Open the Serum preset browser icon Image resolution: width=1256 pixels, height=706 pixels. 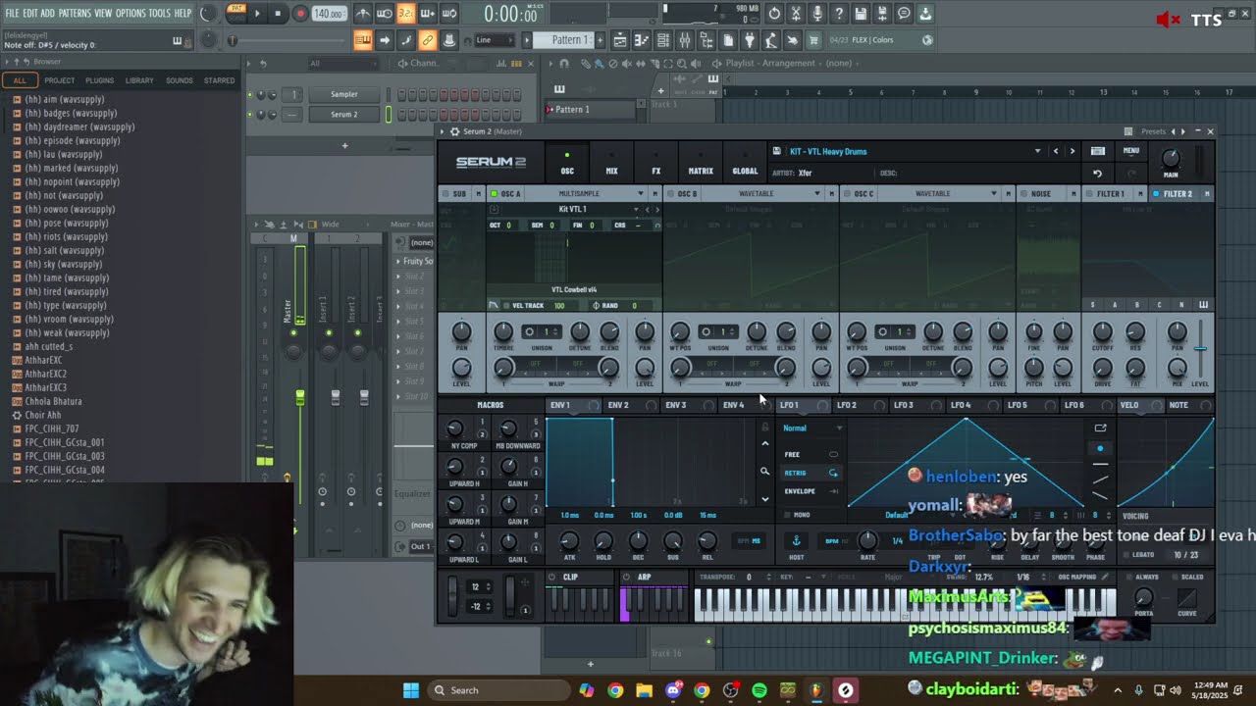1098,151
